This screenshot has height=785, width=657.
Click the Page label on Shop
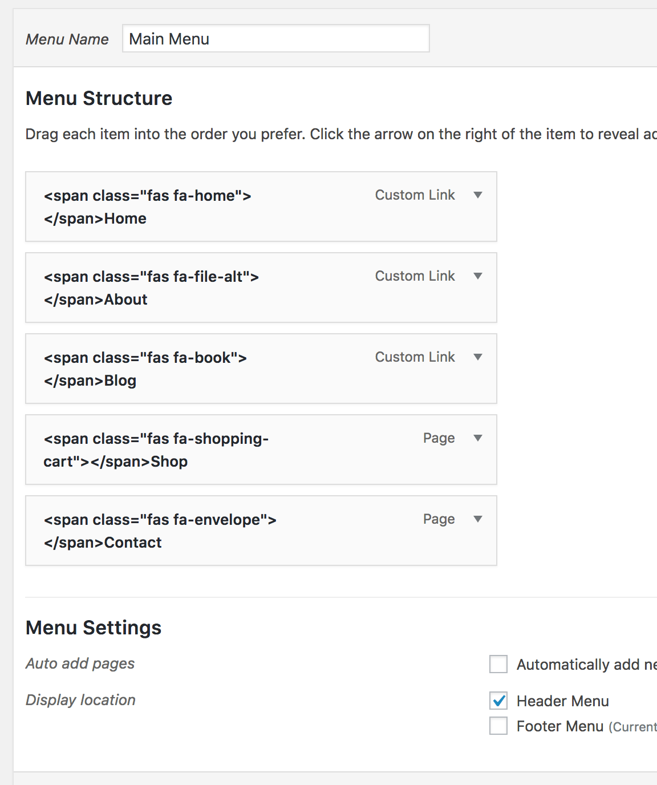click(x=439, y=438)
